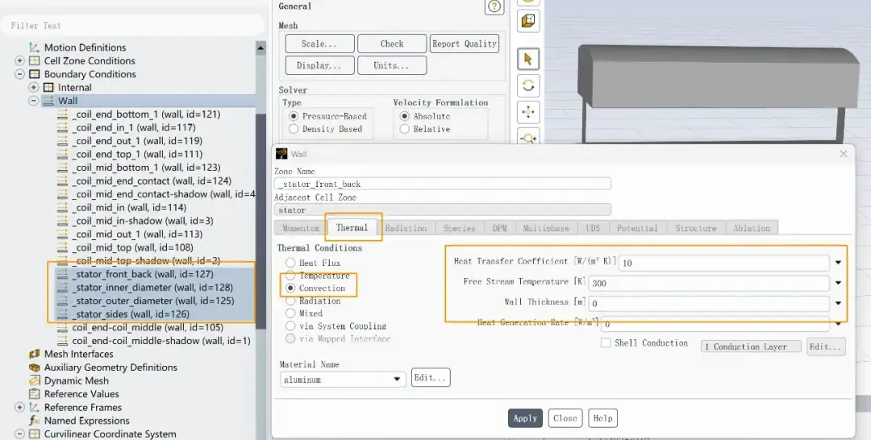The image size is (871, 440).
Task: Click the zoom magnifier tool icon
Action: tap(528, 137)
